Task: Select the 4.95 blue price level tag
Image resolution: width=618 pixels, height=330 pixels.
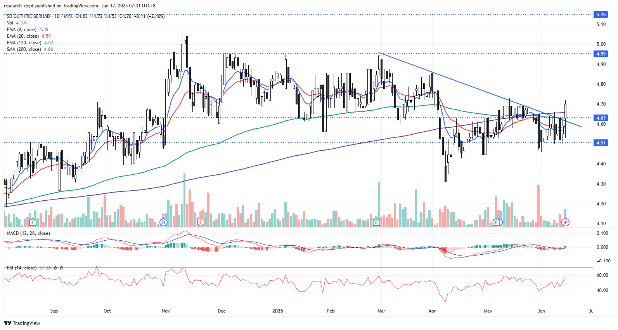Action: point(601,54)
